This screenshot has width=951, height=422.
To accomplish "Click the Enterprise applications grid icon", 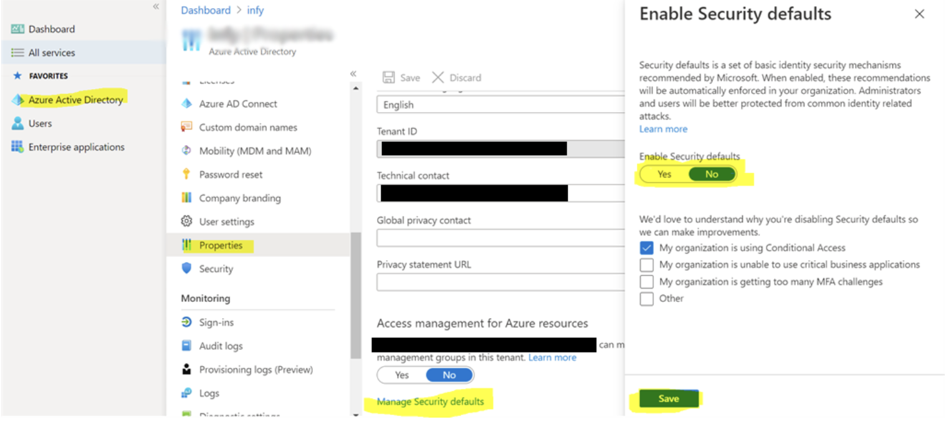I will click(17, 147).
